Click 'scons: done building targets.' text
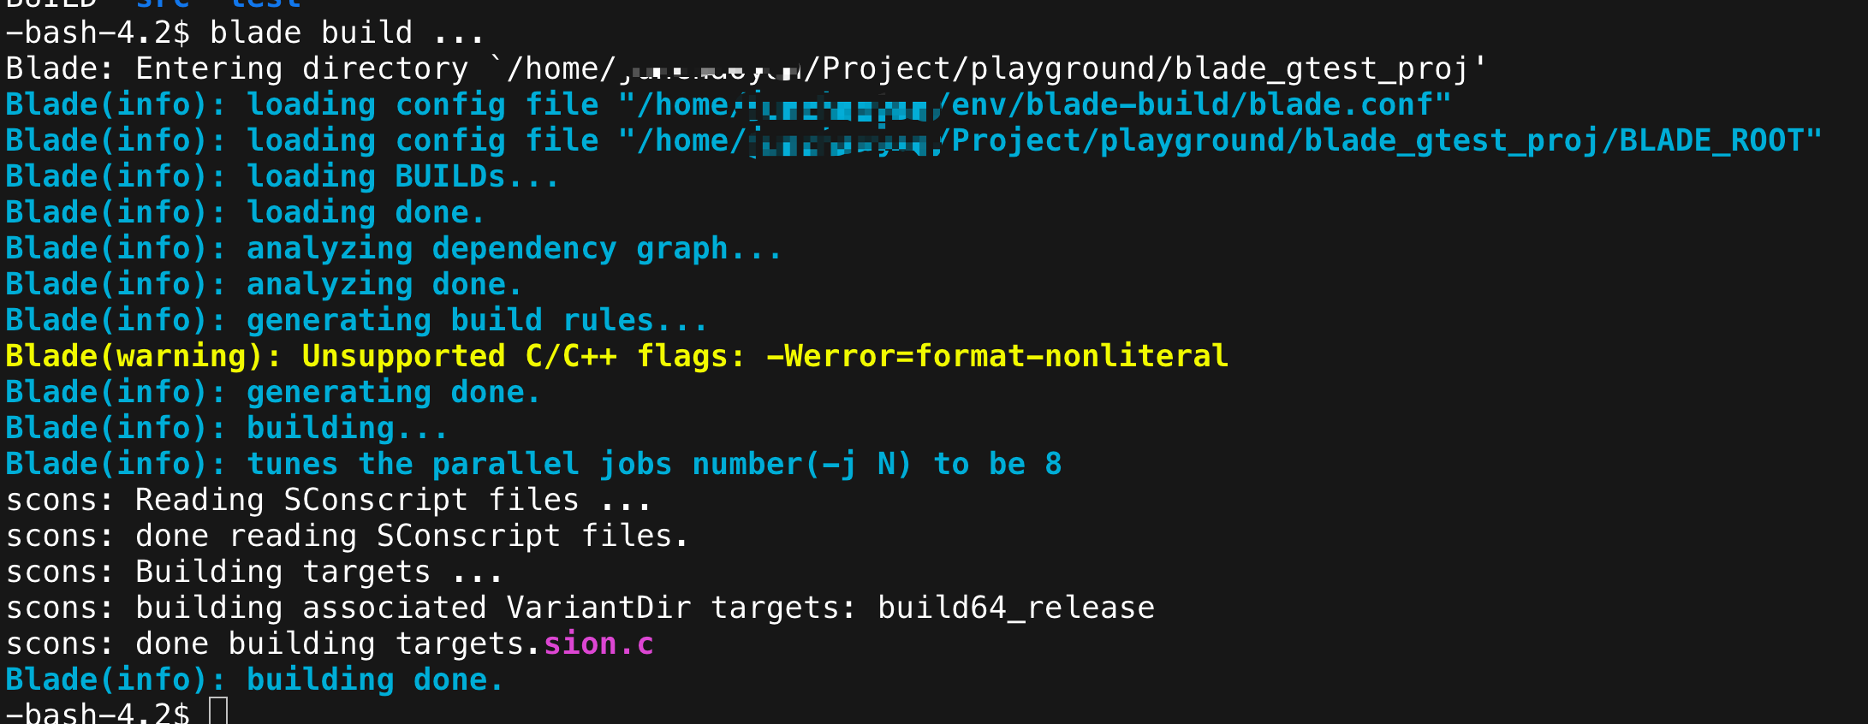The height and width of the screenshot is (724, 1868). [274, 644]
